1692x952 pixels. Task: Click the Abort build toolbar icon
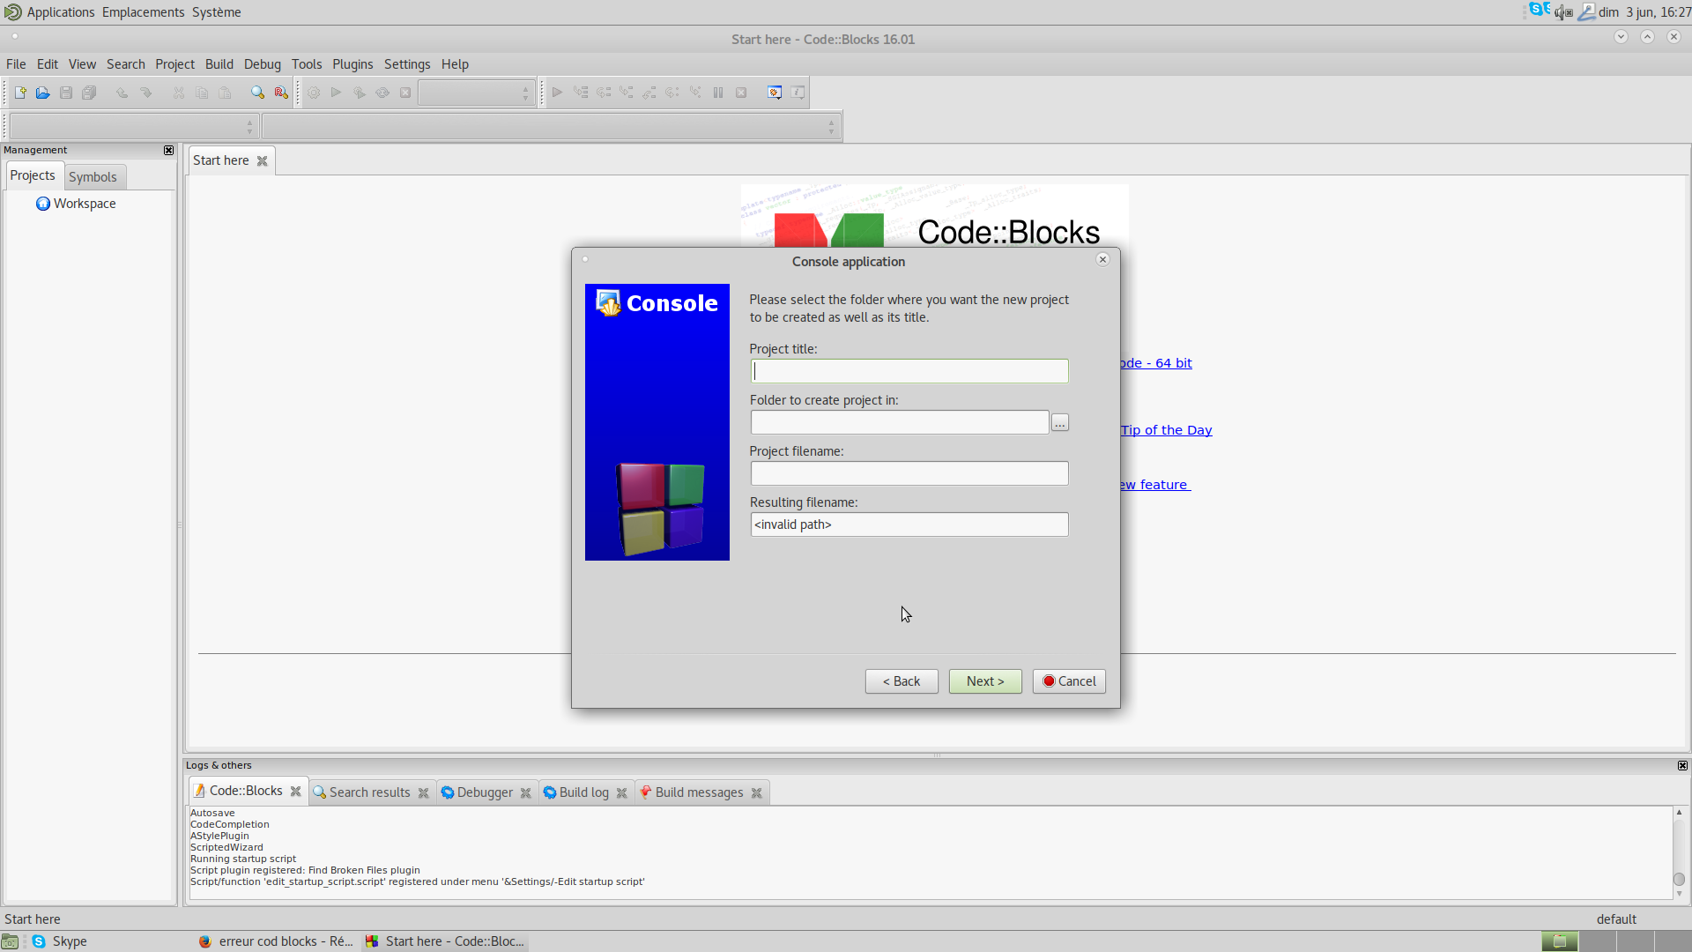405,93
